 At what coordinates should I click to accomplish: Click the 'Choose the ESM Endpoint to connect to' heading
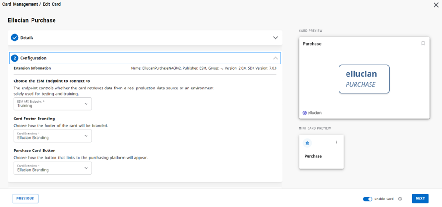52,81
